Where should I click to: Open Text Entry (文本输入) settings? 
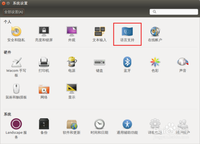(100, 34)
